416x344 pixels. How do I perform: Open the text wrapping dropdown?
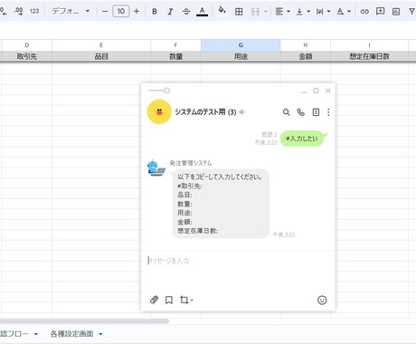(x=323, y=12)
